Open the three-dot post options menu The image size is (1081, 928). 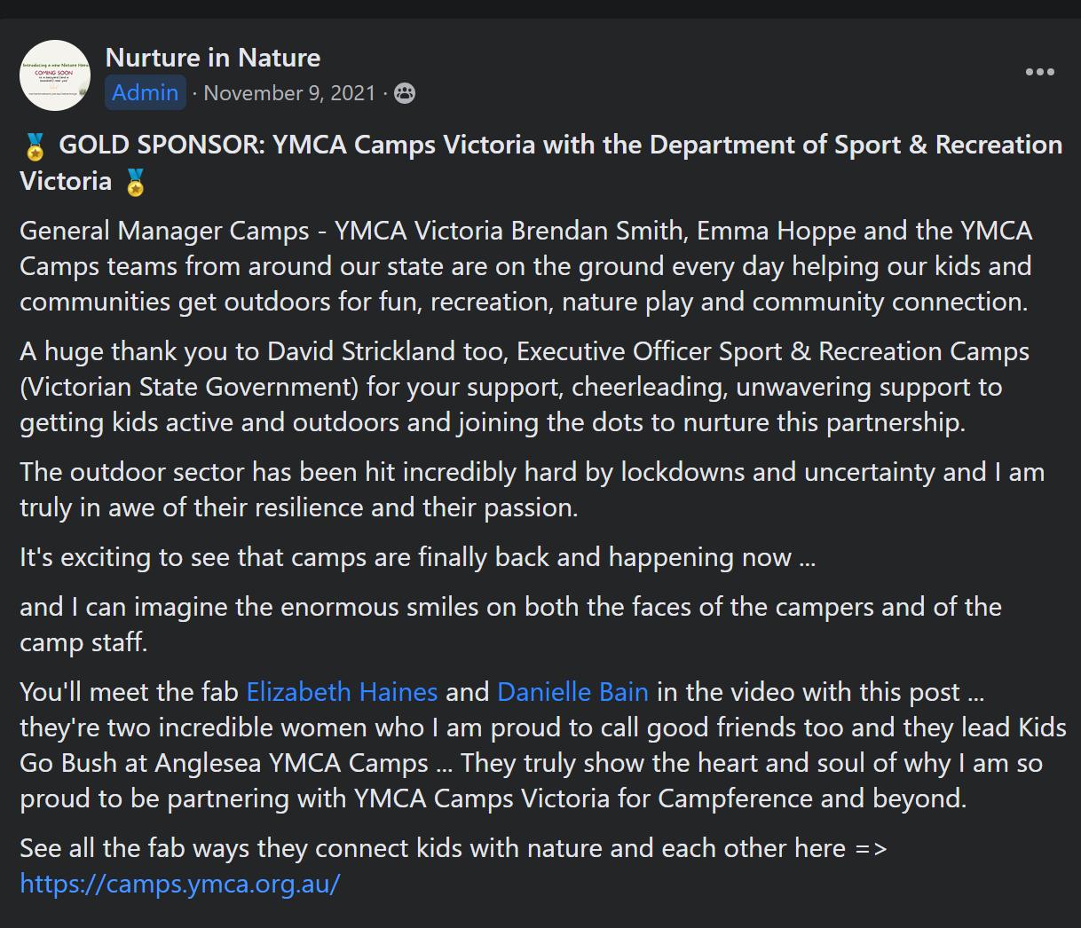(x=1039, y=72)
